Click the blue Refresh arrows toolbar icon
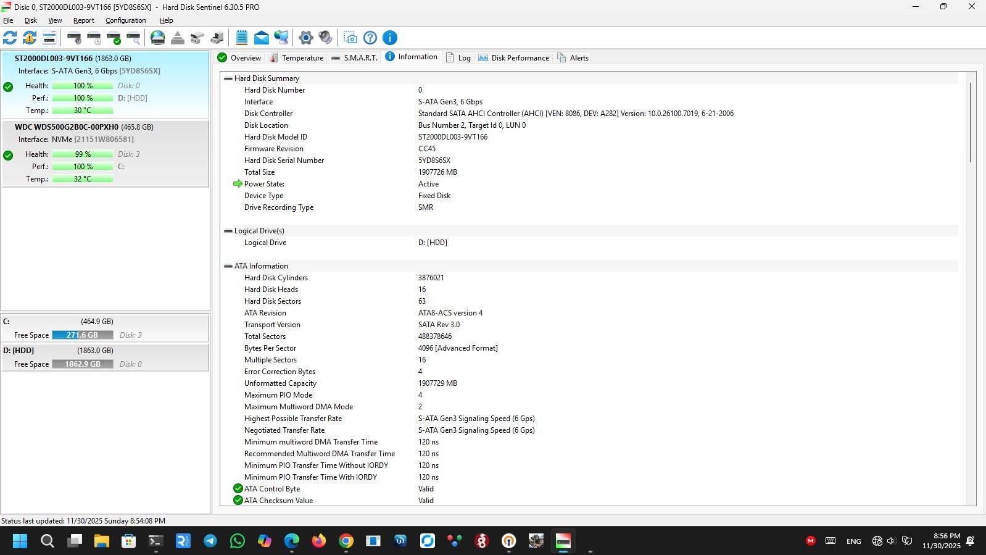The height and width of the screenshot is (555, 986). [10, 38]
